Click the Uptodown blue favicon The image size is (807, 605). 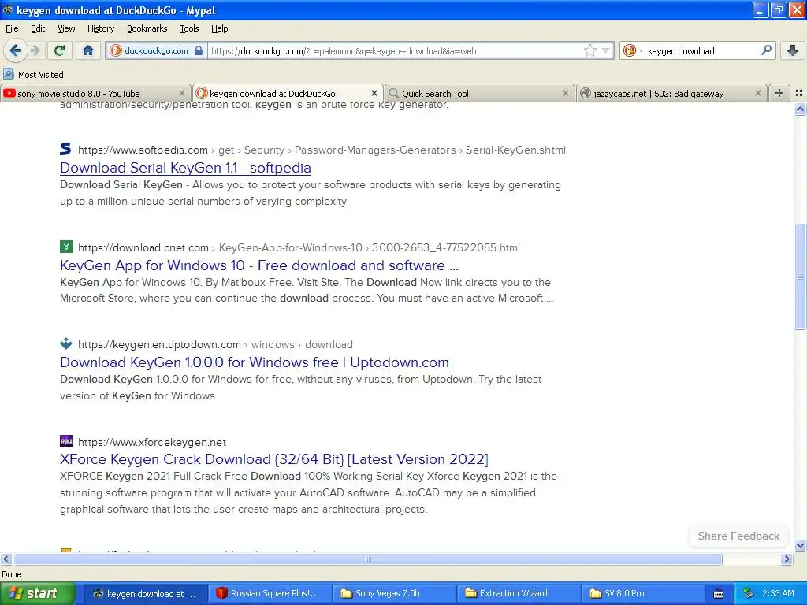[66, 343]
